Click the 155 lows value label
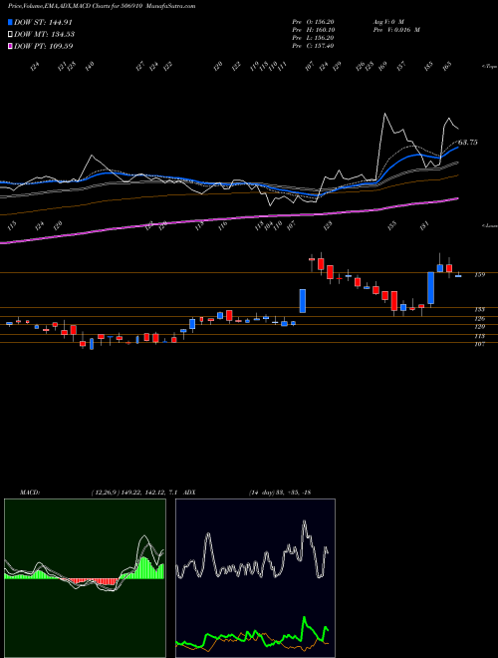This screenshot has width=498, height=658. [x=392, y=226]
